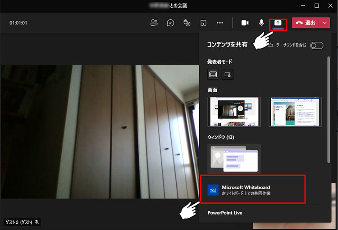The height and width of the screenshot is (230, 338).
Task: Click the コンテンツを共有 heading
Action: pyautogui.click(x=227, y=45)
